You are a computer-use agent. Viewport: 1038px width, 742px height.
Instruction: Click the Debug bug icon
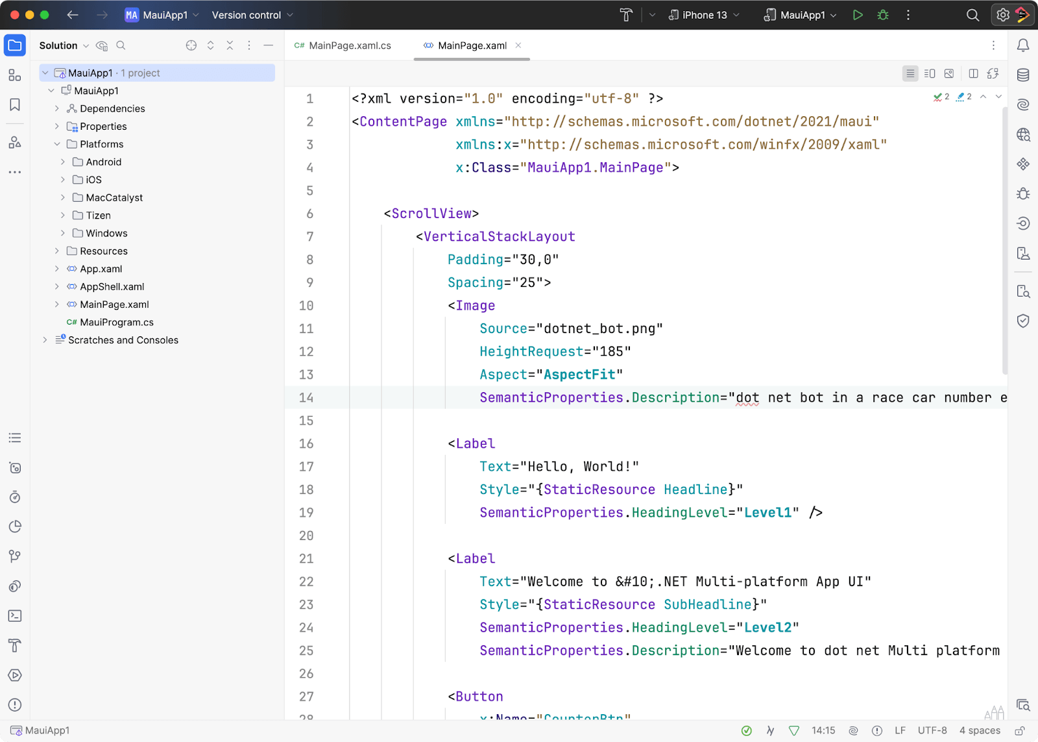coord(883,15)
